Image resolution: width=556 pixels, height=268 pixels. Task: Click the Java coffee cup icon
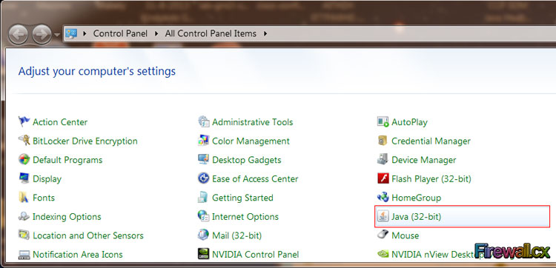click(x=383, y=216)
